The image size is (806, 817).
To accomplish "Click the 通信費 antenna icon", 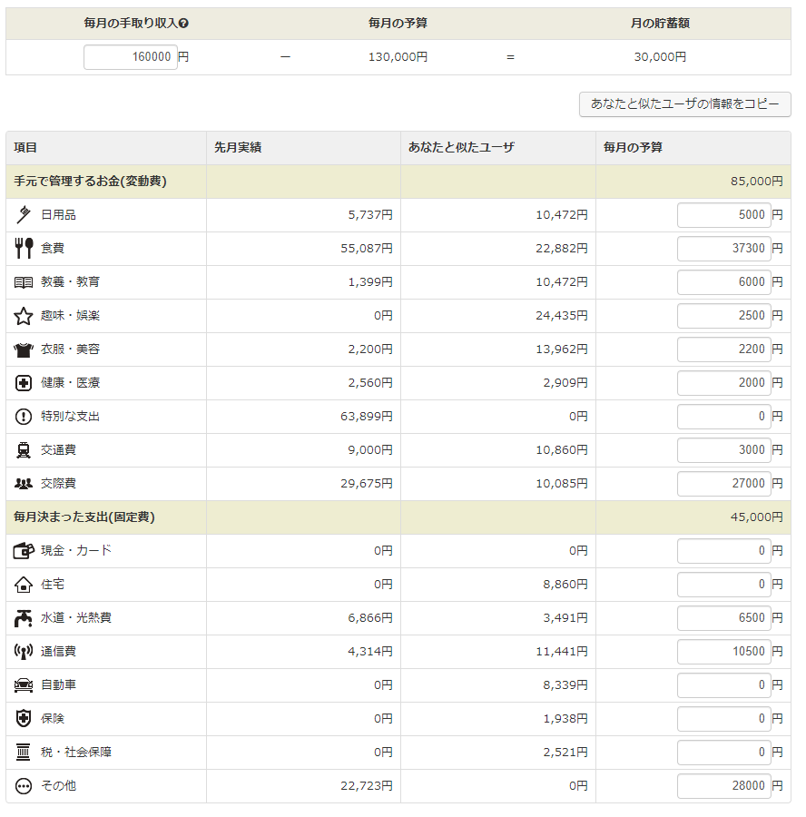I will point(20,651).
